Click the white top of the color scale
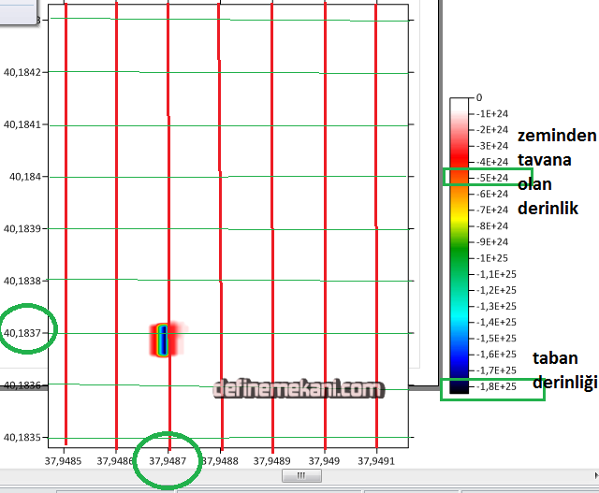The image size is (599, 493). [x=460, y=105]
